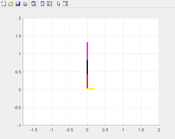The height and width of the screenshot is (139, 175).
Task: Print the figure with the printer icon
Action: pos(25,4)
